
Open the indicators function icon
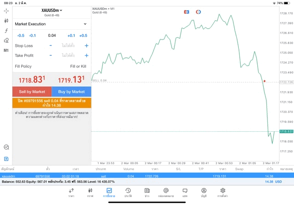pyautogui.click(x=6, y=31)
